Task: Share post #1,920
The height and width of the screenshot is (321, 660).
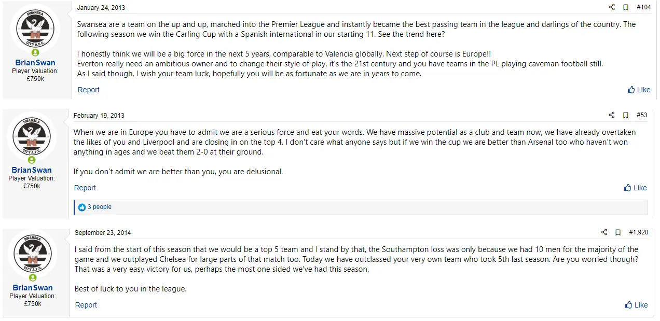Action: [x=604, y=232]
